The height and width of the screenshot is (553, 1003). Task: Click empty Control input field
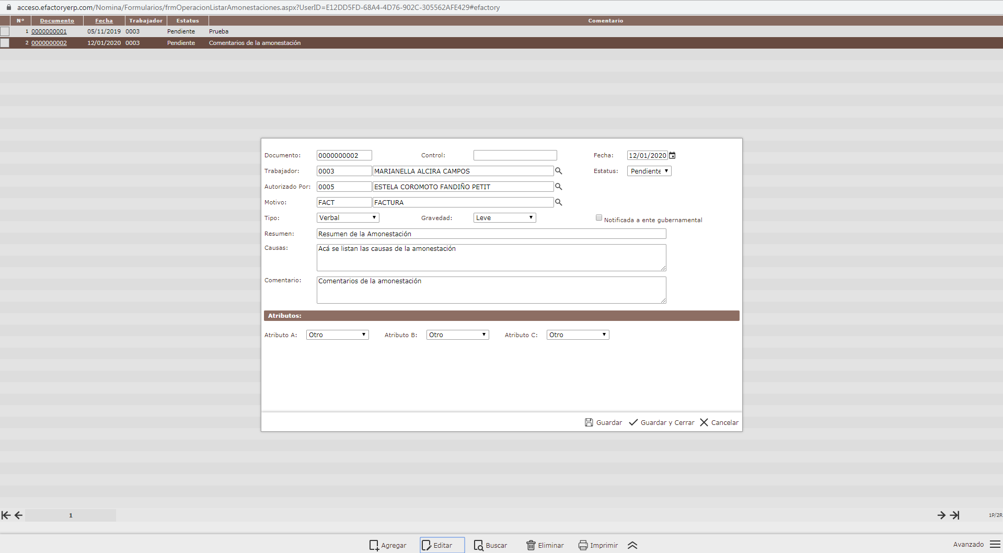pos(515,155)
